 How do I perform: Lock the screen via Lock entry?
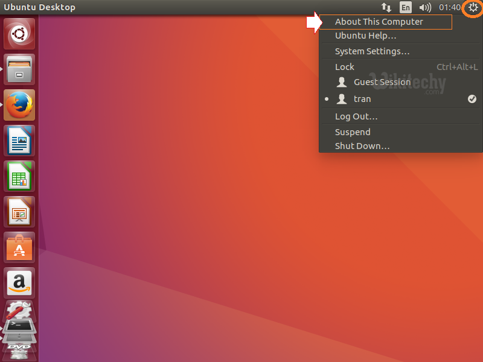(x=345, y=67)
